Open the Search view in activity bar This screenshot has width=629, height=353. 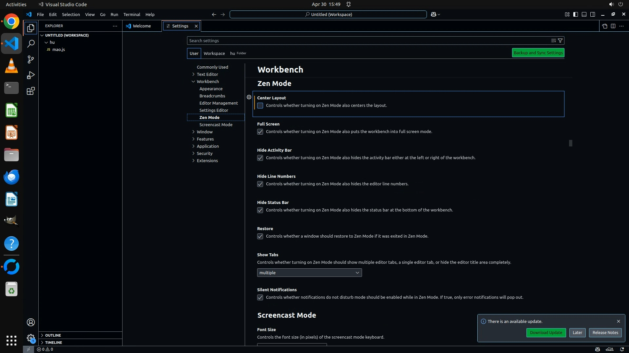31,43
